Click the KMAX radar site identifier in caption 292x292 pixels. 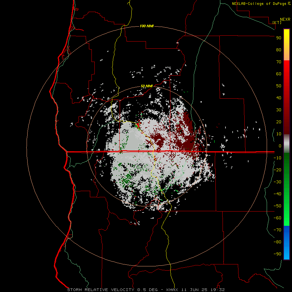point(172,290)
